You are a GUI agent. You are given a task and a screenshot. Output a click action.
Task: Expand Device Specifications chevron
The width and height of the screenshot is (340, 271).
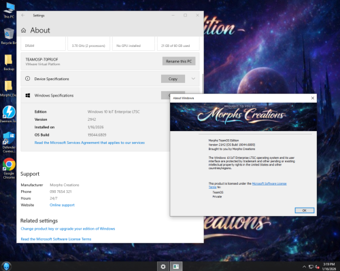pos(193,79)
